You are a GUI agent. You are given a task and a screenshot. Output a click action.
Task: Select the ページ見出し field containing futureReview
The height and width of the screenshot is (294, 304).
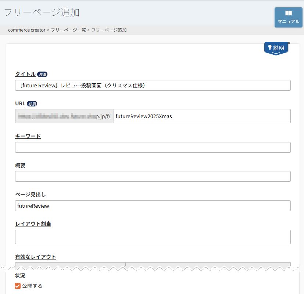[153, 206]
